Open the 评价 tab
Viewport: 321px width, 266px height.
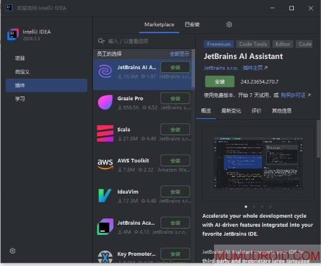tap(256, 111)
